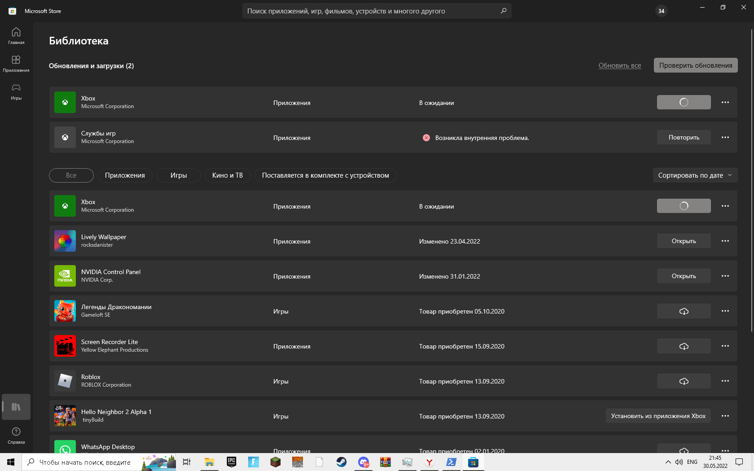
Task: Click the Hello Neighbor 2 Alpha thumbnail
Action: click(x=65, y=416)
